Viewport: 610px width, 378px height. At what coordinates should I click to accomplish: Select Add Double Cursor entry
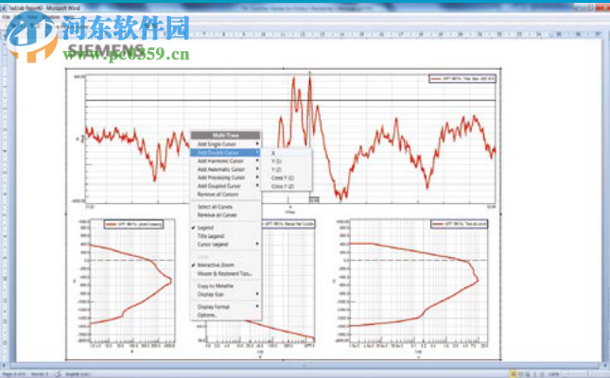(x=225, y=152)
